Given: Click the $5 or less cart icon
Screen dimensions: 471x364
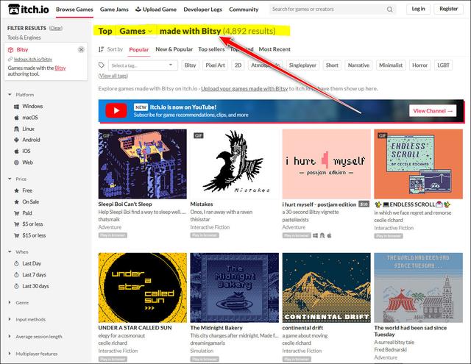Looking at the screenshot, I should tap(17, 224).
